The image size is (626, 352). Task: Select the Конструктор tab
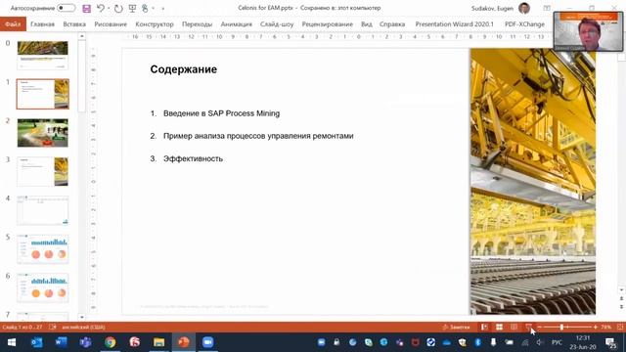coord(155,23)
